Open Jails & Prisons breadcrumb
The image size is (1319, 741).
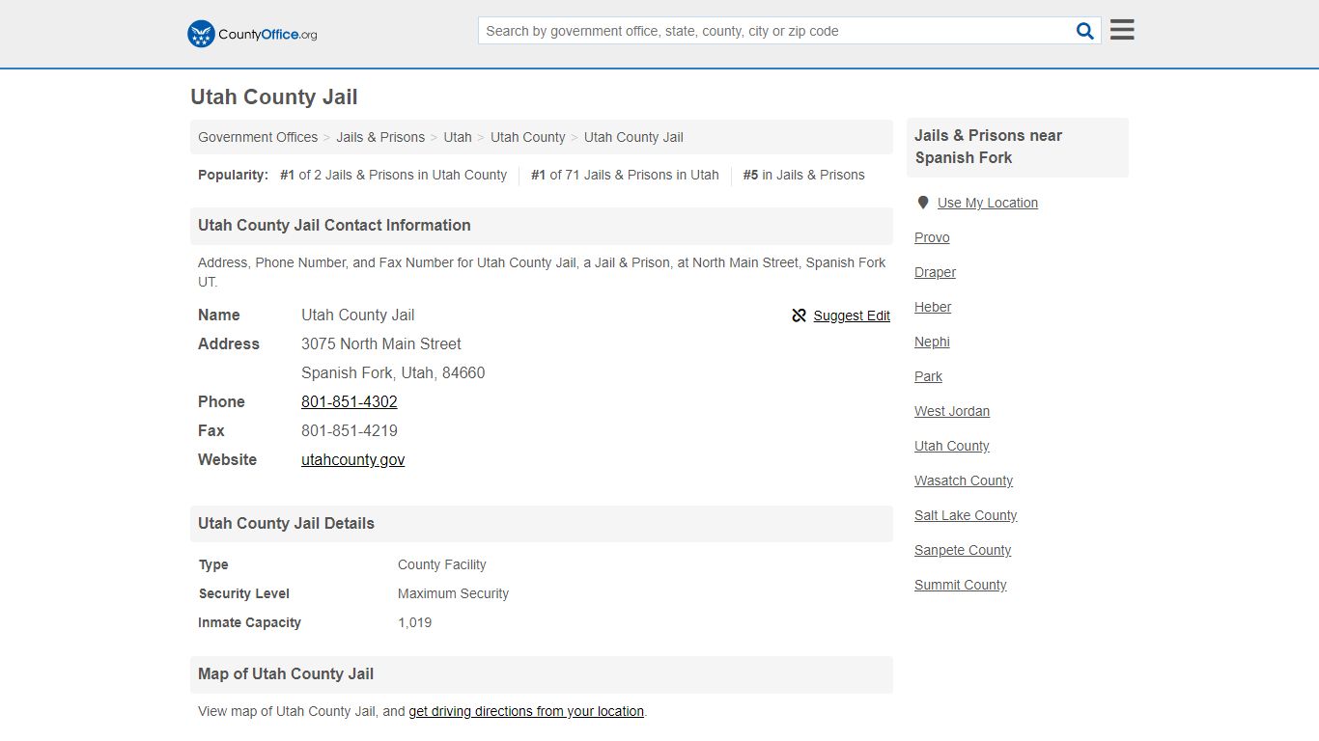380,137
